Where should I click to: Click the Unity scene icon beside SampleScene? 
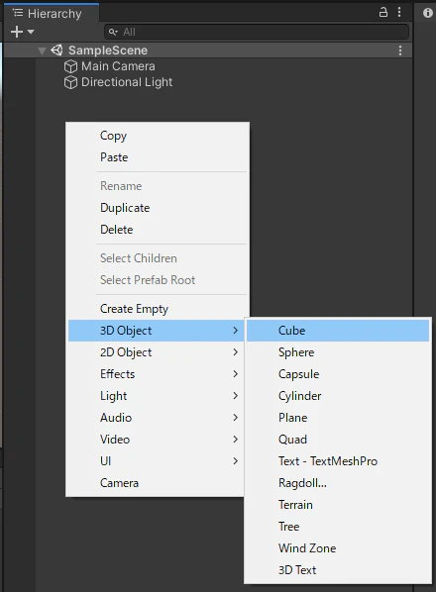pos(56,50)
